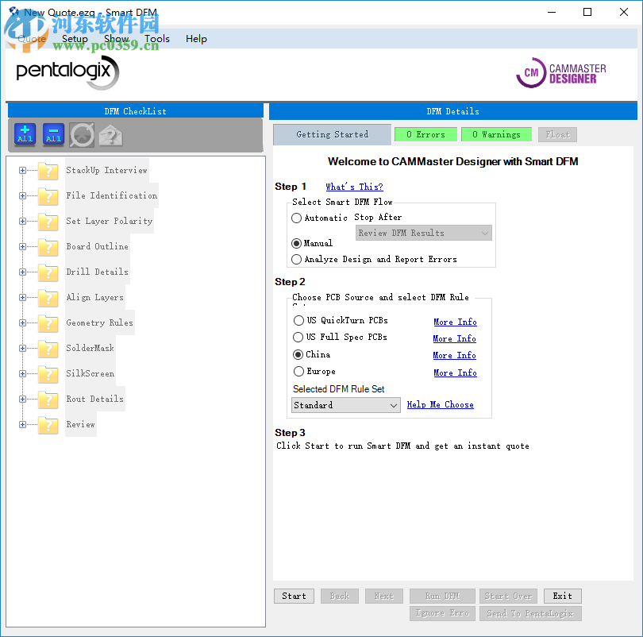
Task: Click the Start button
Action: (x=294, y=596)
